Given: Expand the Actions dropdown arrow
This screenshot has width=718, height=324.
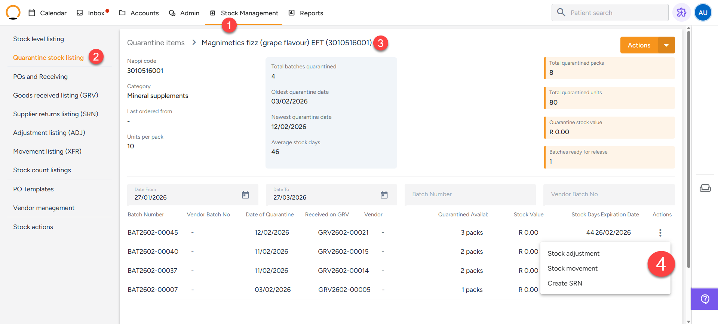Looking at the screenshot, I should pyautogui.click(x=666, y=45).
